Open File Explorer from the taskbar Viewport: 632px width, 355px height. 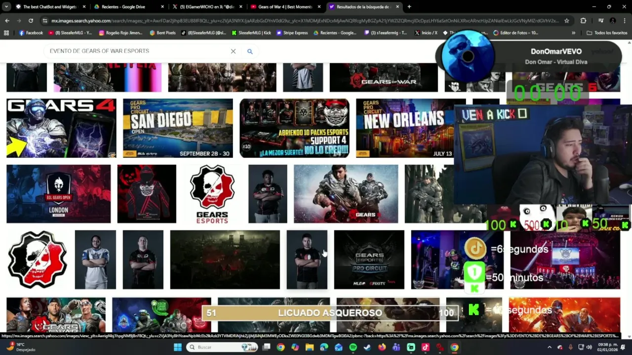tap(310, 347)
